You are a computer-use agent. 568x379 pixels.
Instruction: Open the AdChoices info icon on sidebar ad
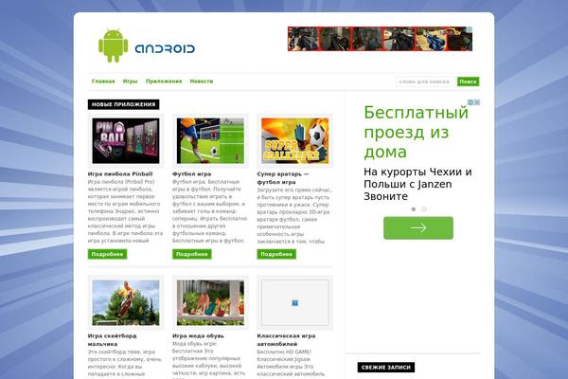pos(470,102)
